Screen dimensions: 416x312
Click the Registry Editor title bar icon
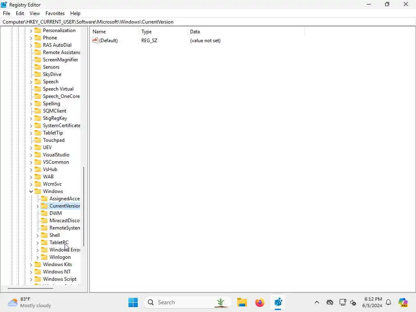click(4, 4)
